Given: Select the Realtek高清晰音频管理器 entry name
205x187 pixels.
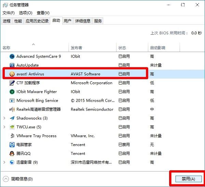Looking at the screenshot, I should click(x=39, y=109).
